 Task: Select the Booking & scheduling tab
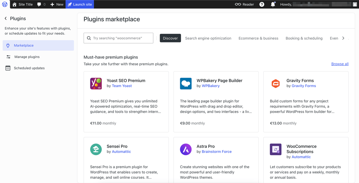304,38
